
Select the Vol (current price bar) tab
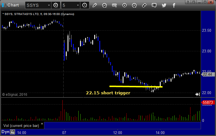21,126
